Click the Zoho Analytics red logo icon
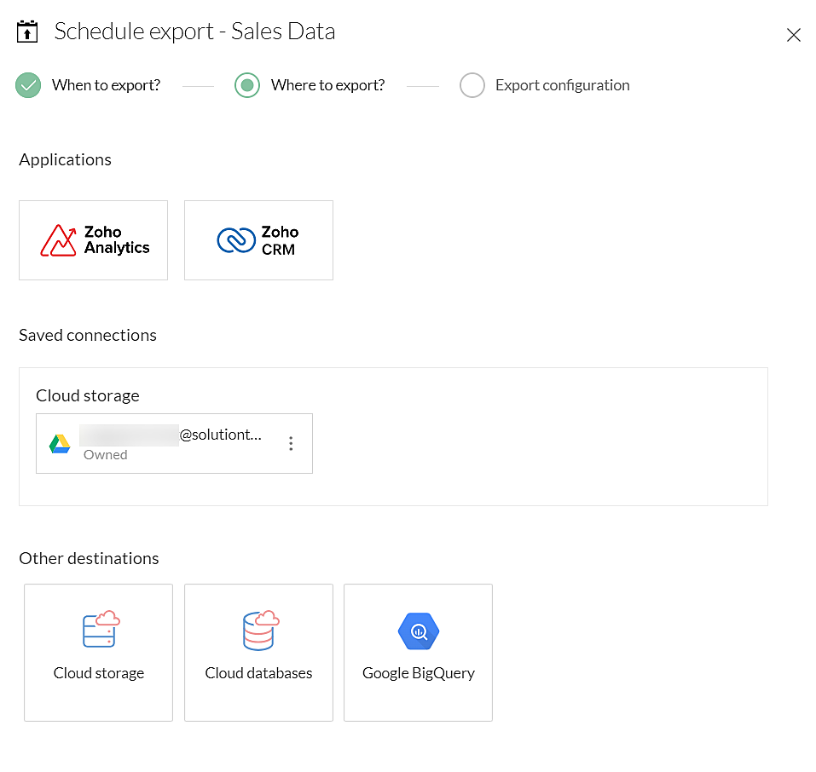This screenshot has width=816, height=772. (x=58, y=240)
